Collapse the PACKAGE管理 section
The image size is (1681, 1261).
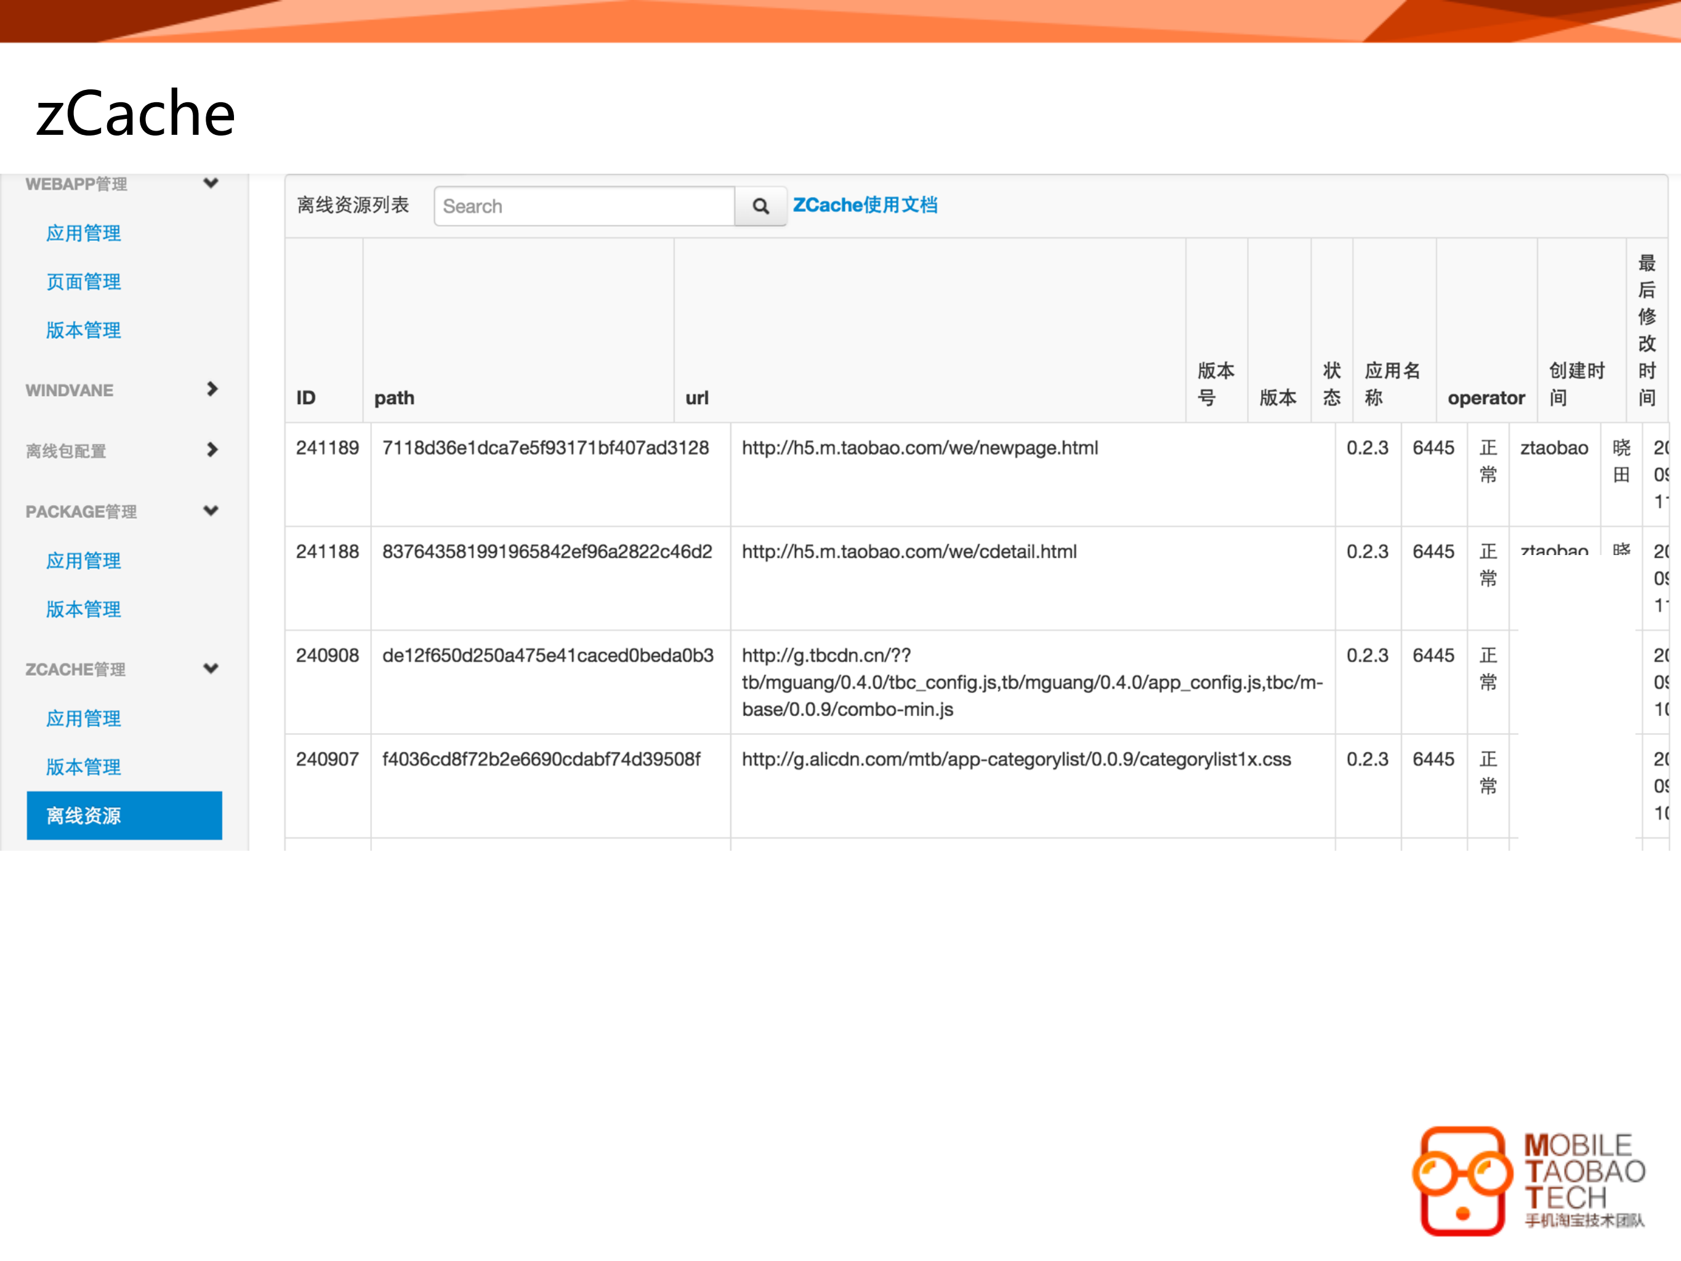[x=211, y=511]
